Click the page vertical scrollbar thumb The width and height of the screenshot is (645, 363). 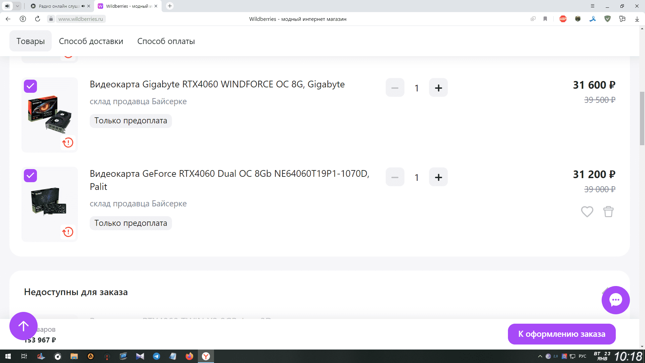tap(642, 118)
